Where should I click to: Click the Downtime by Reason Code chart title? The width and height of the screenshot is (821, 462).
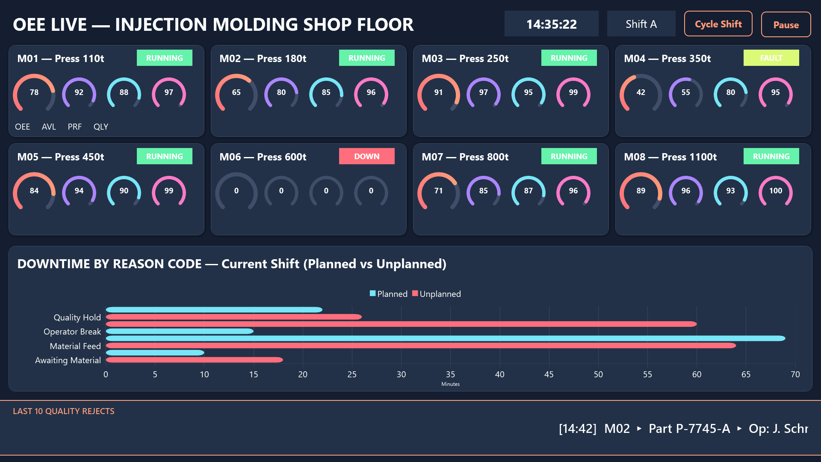[x=232, y=264]
